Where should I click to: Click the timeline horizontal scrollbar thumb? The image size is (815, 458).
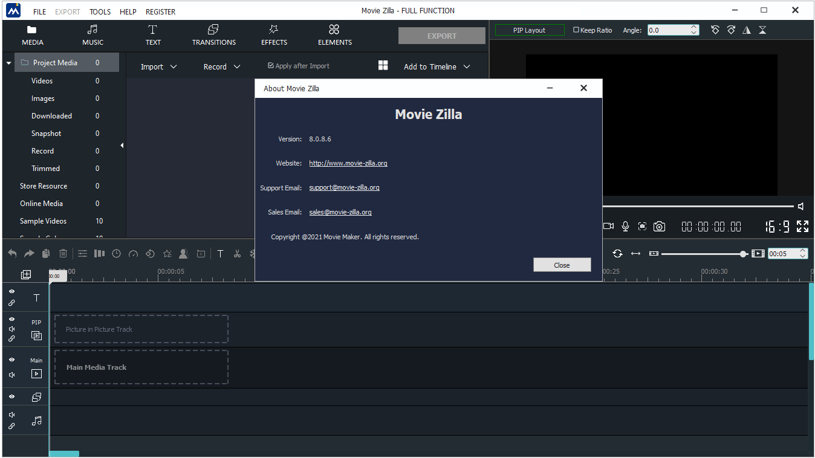(x=64, y=454)
